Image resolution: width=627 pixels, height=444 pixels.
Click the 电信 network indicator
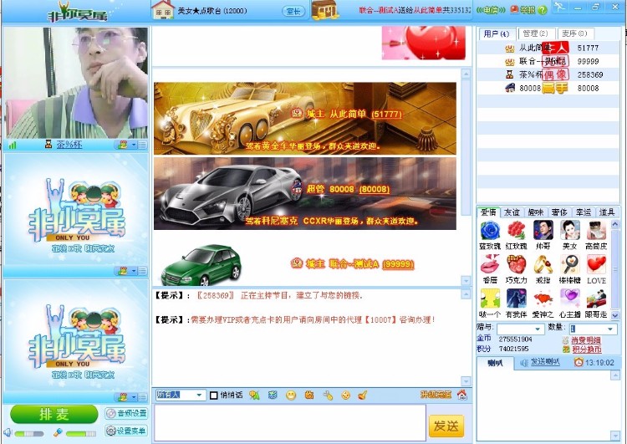pos(491,10)
